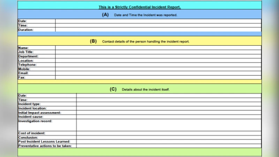Click the Duration field in section A
This screenshot has height=157, width=279.
[158, 30]
